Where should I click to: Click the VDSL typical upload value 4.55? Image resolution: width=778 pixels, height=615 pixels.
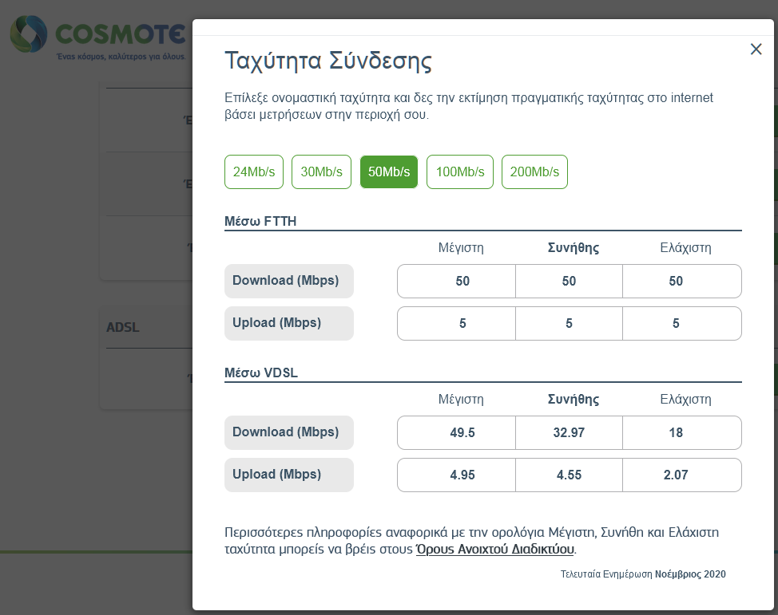pyautogui.click(x=569, y=475)
